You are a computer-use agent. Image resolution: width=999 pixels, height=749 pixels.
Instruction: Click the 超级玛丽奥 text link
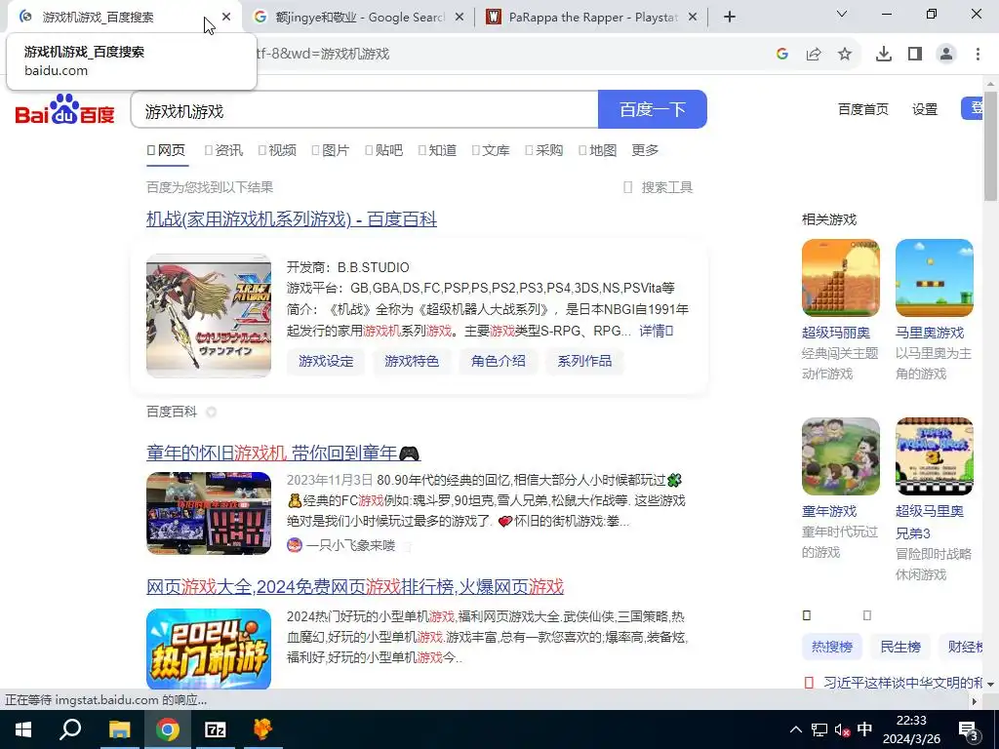[x=836, y=333]
